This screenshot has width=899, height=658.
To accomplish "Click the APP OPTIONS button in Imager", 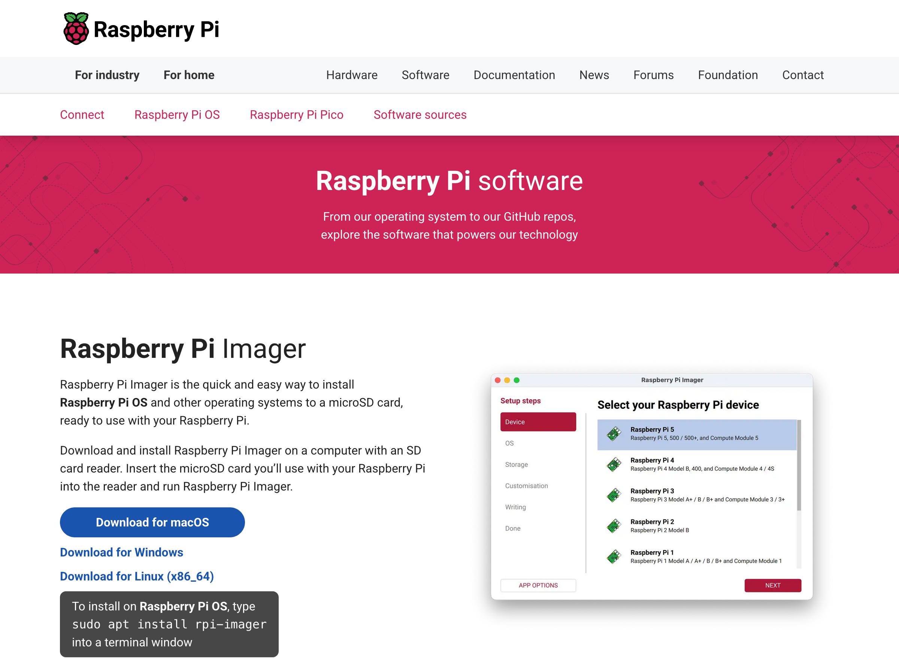I will click(x=538, y=586).
